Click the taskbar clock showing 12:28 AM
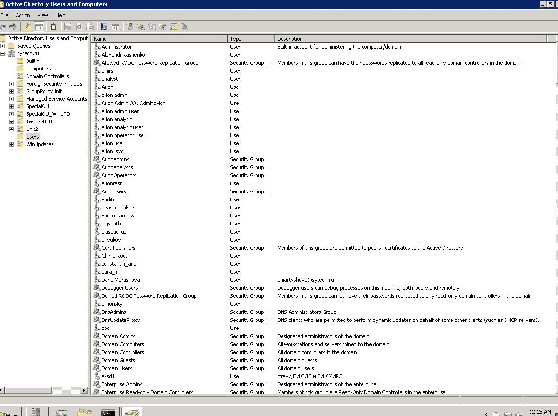Screen dimensions: 558x416 coord(540,411)
